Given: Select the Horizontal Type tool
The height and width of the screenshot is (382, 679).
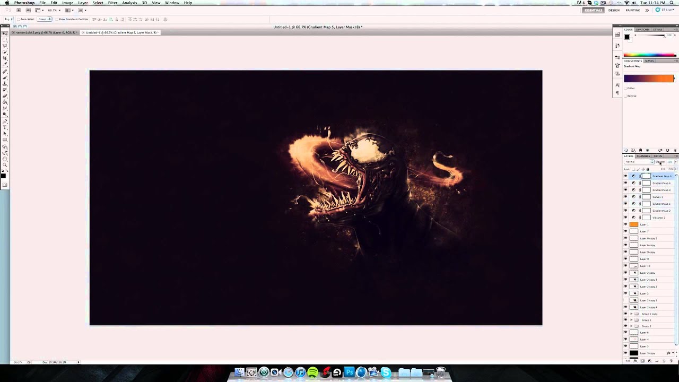Looking at the screenshot, I should (x=5, y=127).
